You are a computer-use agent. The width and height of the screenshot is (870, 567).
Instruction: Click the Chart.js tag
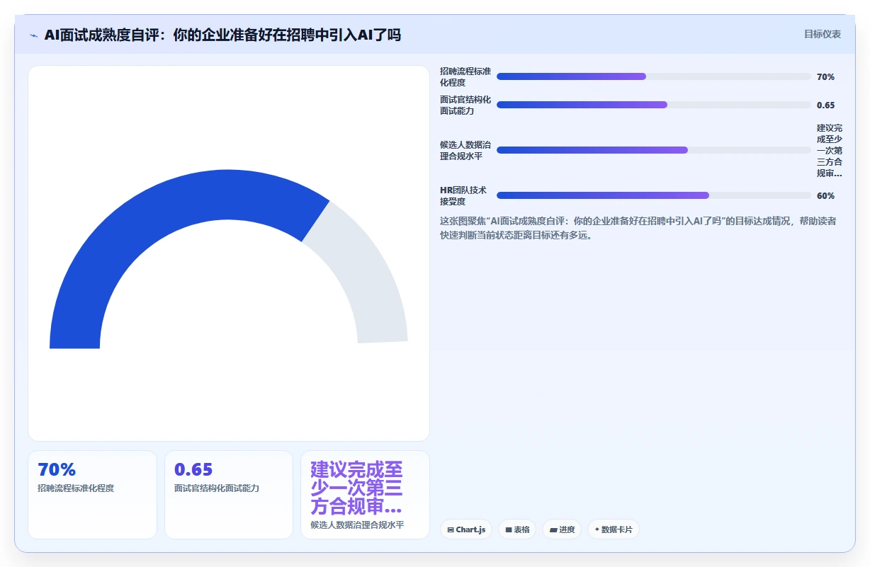[466, 529]
